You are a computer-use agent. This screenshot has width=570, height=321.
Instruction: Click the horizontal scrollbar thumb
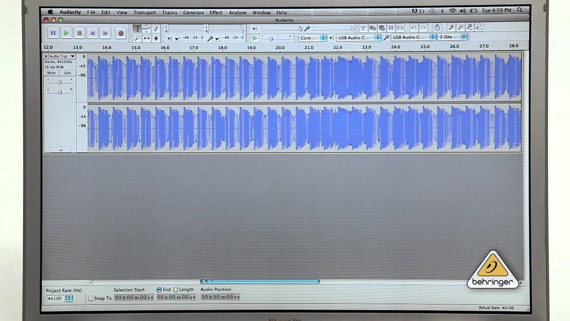pos(260,281)
